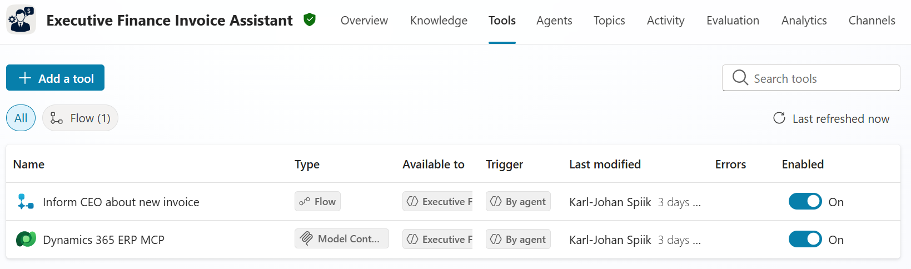Click the green verified shield icon

pyautogui.click(x=310, y=20)
